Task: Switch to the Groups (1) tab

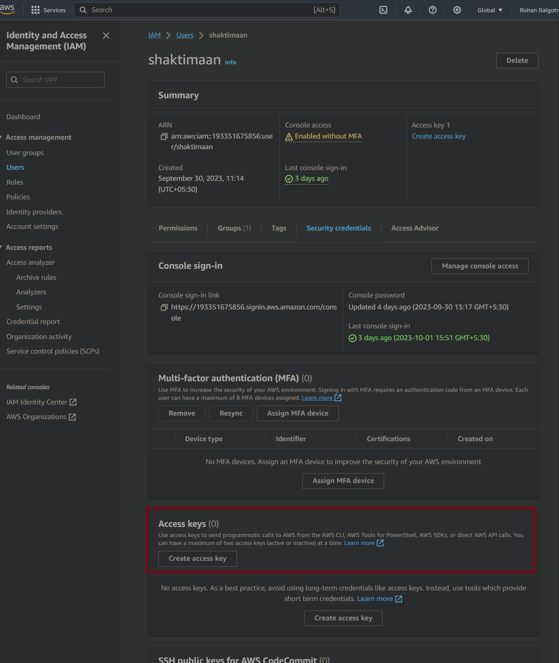Action: 234,228
